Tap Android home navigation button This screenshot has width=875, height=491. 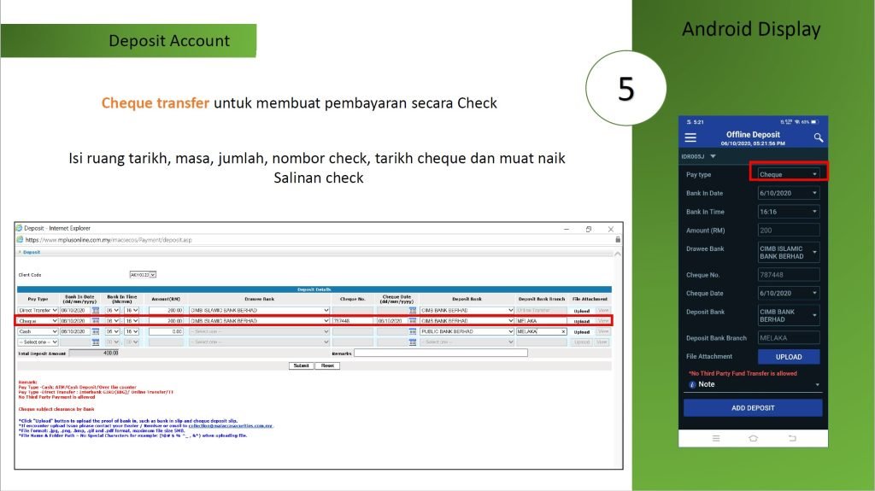pyautogui.click(x=753, y=439)
